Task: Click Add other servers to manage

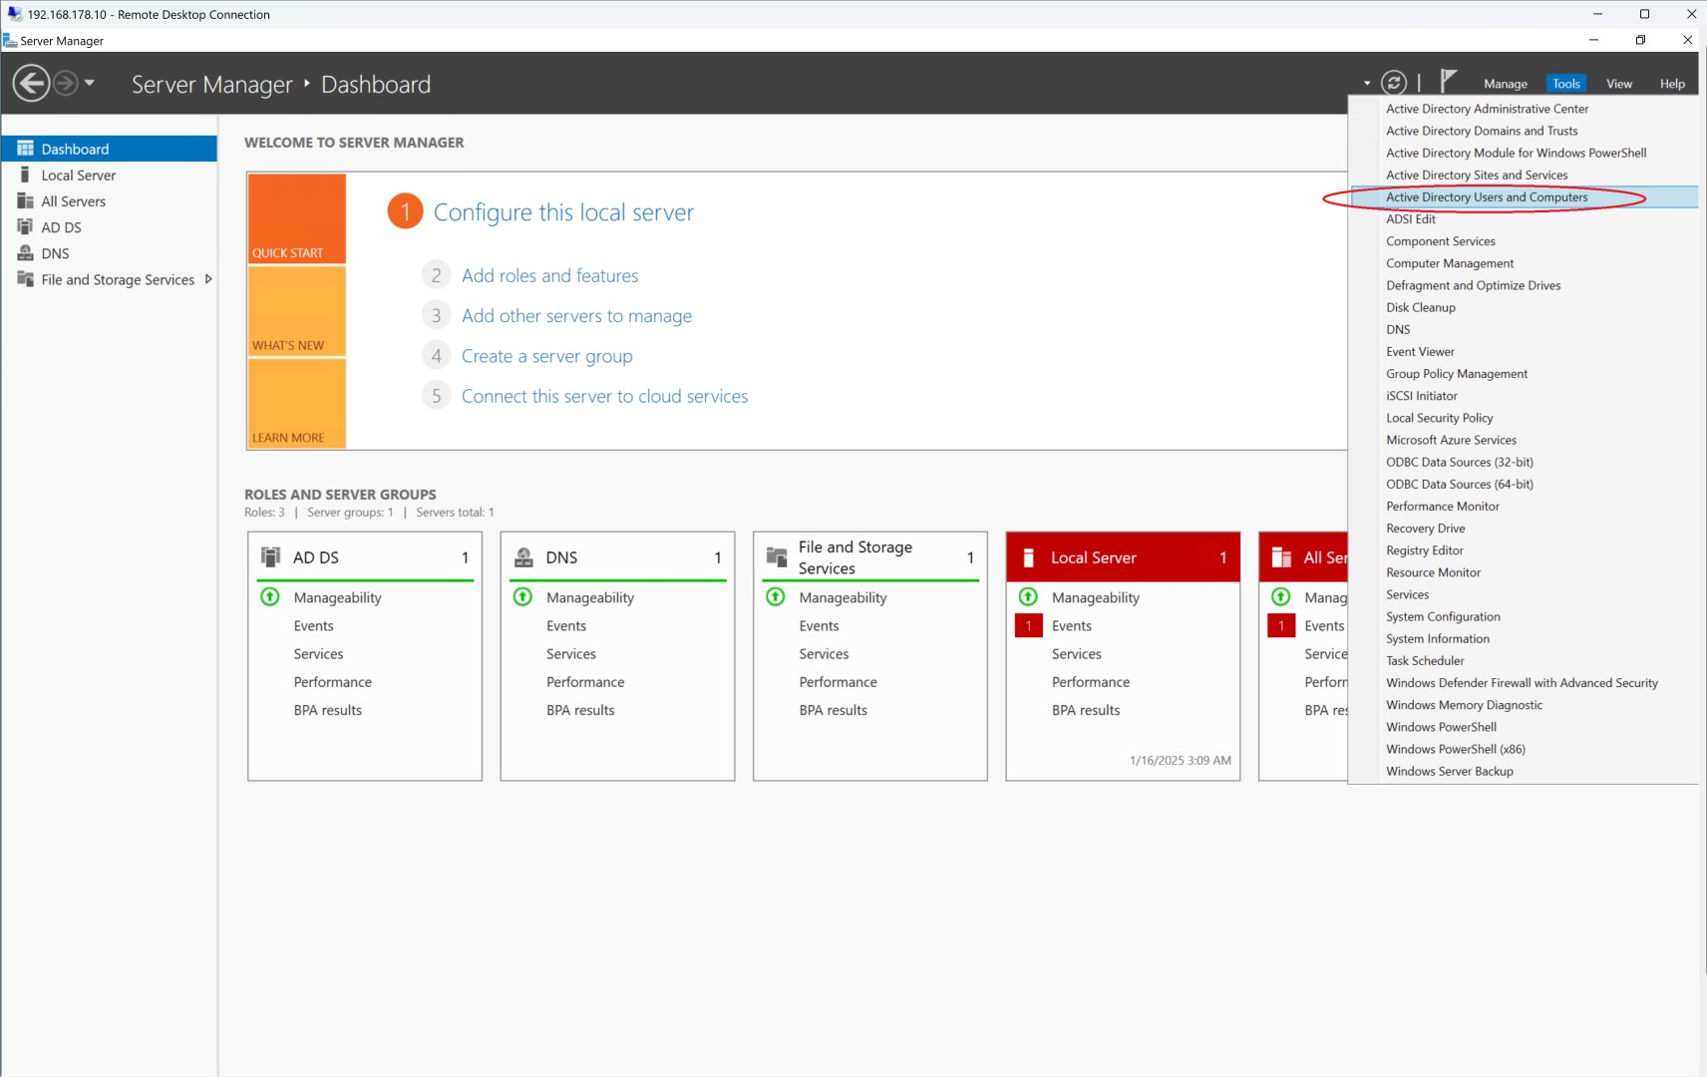Action: tap(576, 316)
